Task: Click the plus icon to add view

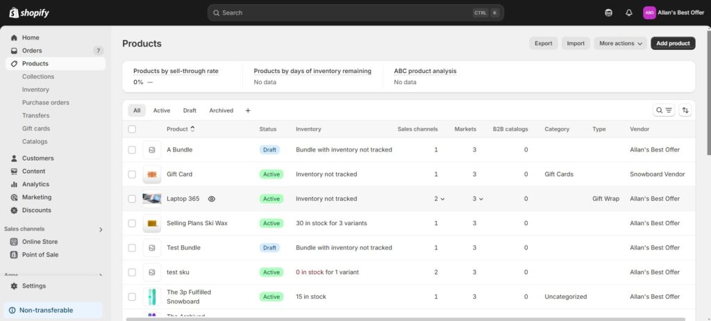Action: tap(248, 110)
